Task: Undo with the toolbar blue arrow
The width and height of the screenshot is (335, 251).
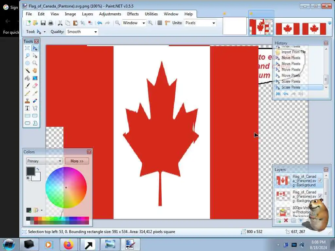Action: click(99, 23)
